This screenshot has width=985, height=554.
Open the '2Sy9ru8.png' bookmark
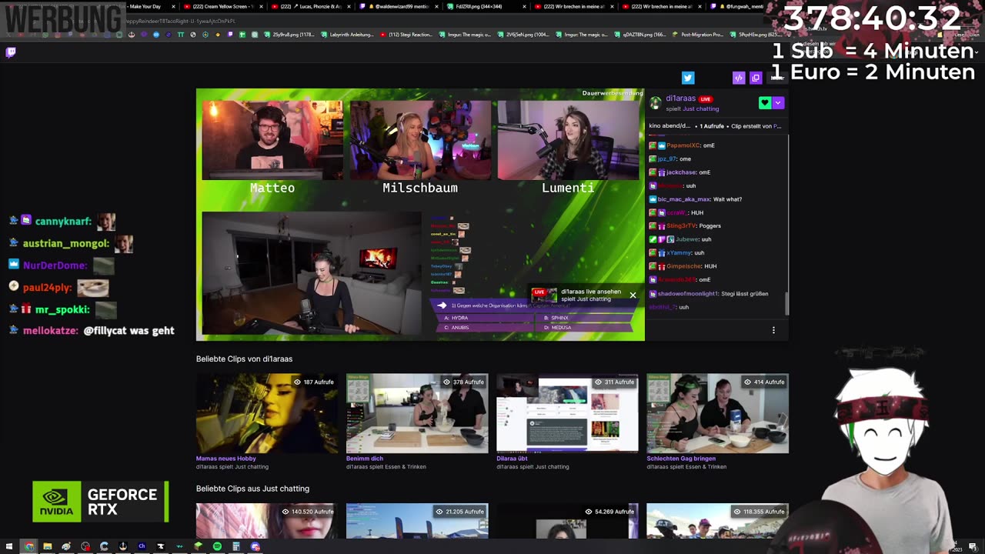[x=289, y=35]
